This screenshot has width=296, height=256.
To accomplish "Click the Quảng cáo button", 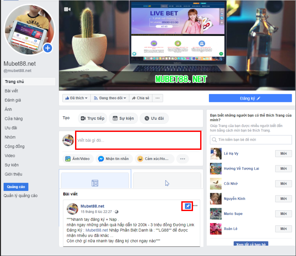I will pyautogui.click(x=16, y=187).
